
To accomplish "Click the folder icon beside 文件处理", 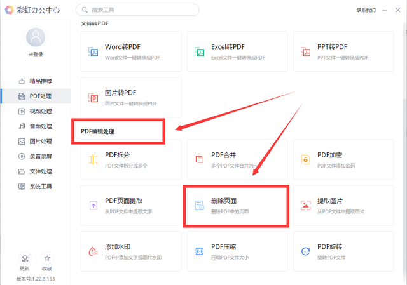I will (x=22, y=171).
